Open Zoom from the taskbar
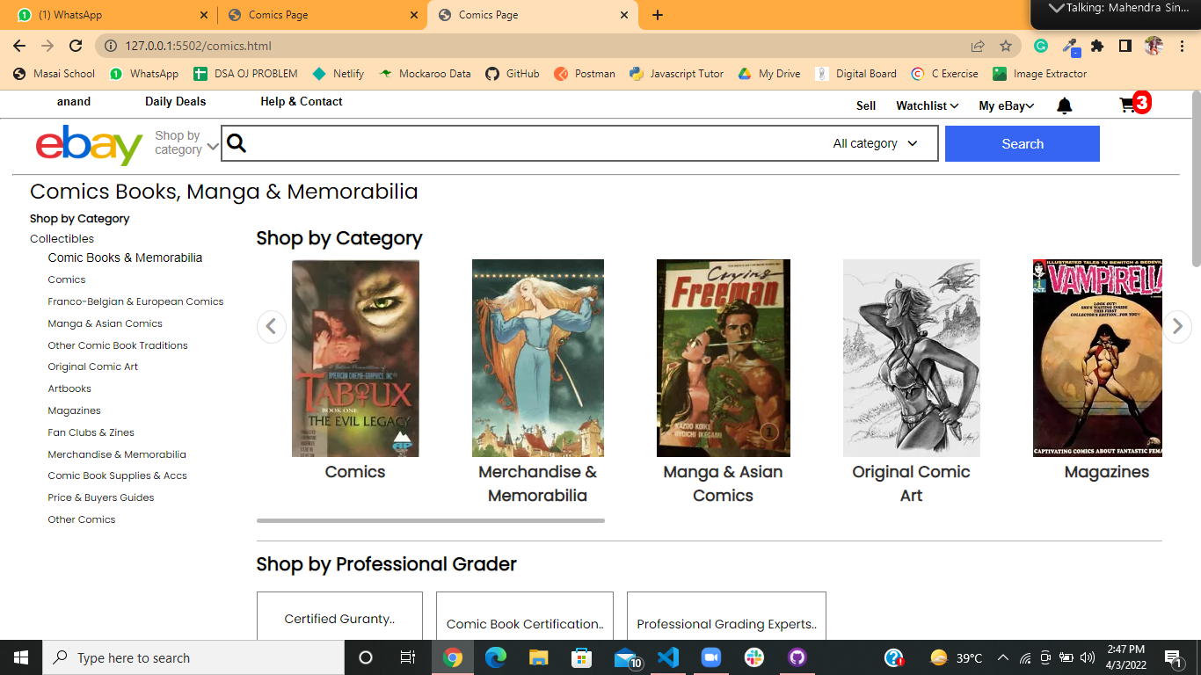Screen dimensions: 1201x675 [710, 657]
